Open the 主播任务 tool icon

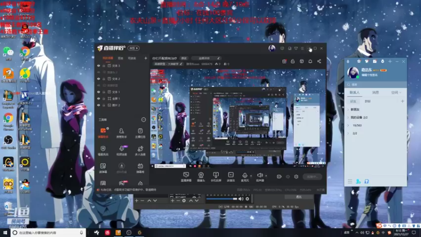[140, 133]
